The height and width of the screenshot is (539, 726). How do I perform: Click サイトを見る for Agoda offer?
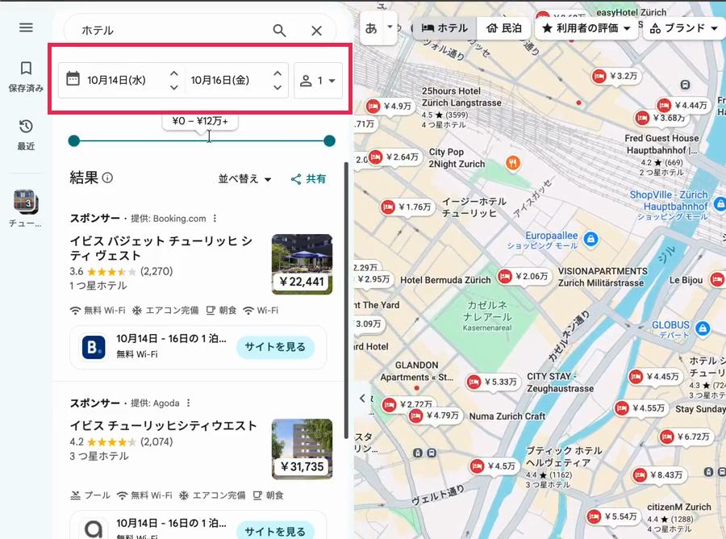275,531
